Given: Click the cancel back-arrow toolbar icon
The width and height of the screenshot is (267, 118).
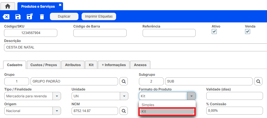Looking at the screenshot, I should [x=6, y=17].
